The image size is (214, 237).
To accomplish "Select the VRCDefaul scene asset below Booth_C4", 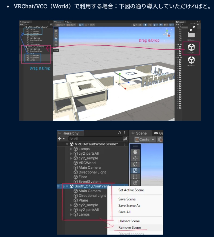I will [x=191, y=61].
